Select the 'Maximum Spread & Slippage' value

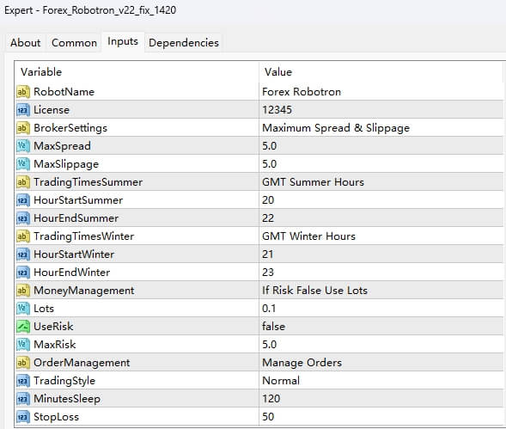coord(336,128)
